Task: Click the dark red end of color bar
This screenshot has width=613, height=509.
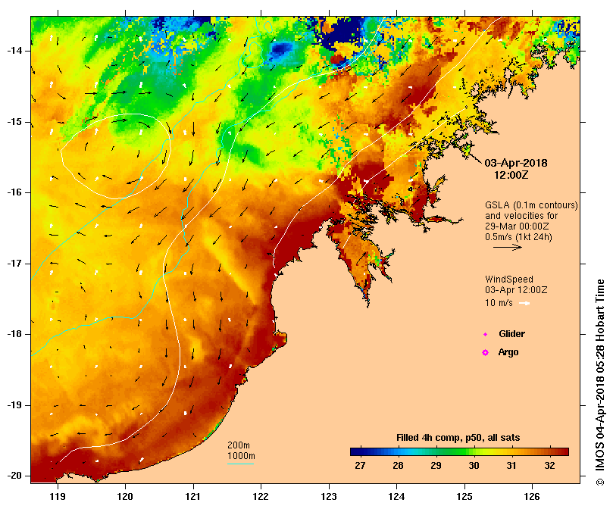Action: pyautogui.click(x=563, y=452)
